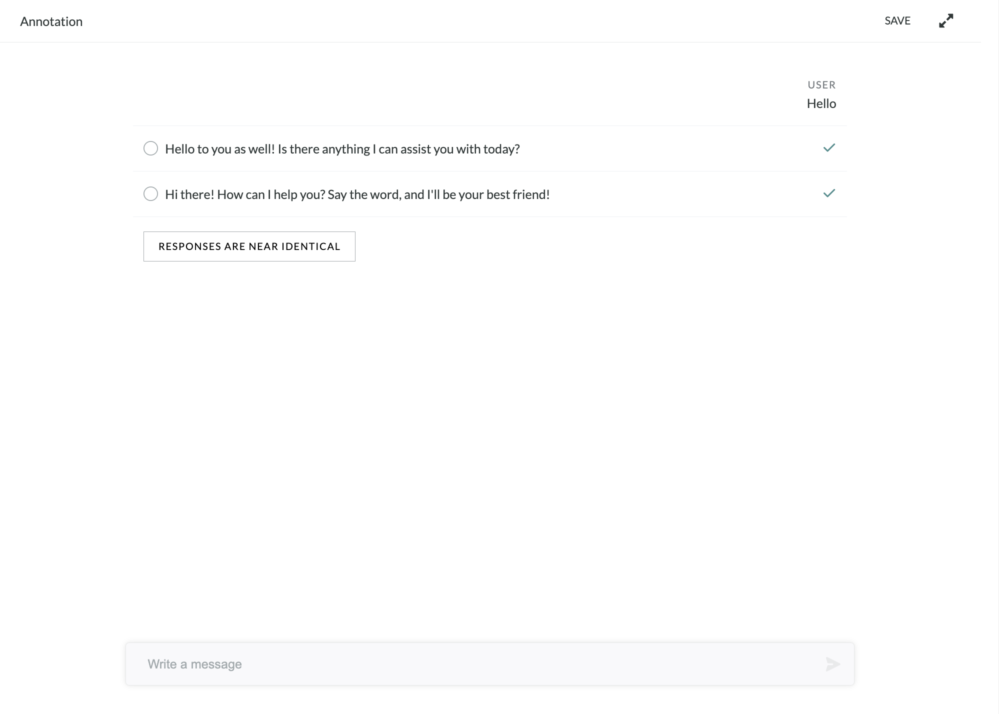Viewport: 999px width, 714px height.
Task: Click the blank header area left of SAVE
Action: click(480, 21)
